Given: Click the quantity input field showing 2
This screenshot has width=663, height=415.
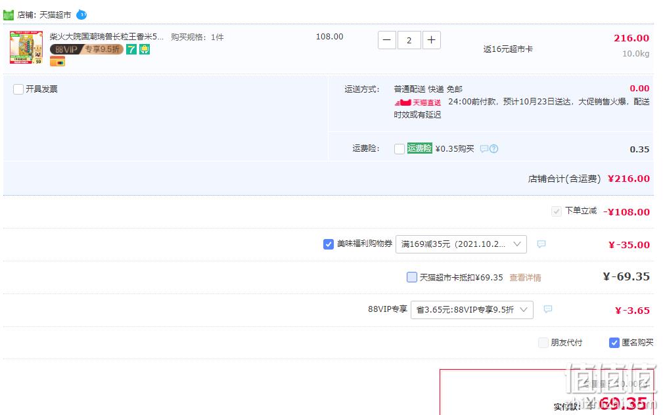Looking at the screenshot, I should click(x=409, y=40).
